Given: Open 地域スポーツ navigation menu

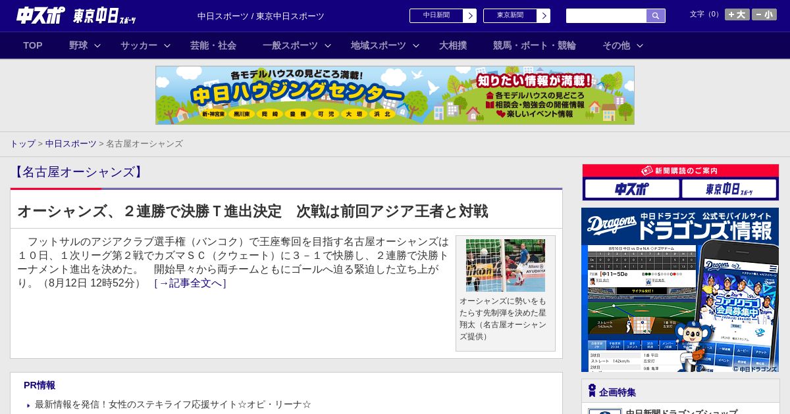Looking at the screenshot, I should point(379,45).
